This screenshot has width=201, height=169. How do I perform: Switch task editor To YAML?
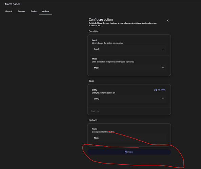pyautogui.click(x=160, y=90)
